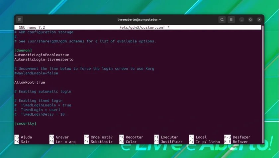Click the 'Uncomment the line below' comment

[84, 68]
